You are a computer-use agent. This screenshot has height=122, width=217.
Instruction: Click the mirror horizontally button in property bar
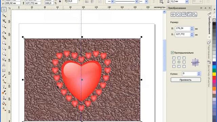(x=87, y=1)
